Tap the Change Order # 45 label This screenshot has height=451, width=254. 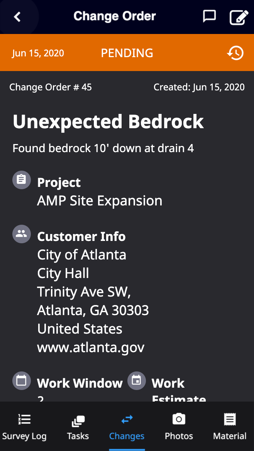click(x=51, y=87)
